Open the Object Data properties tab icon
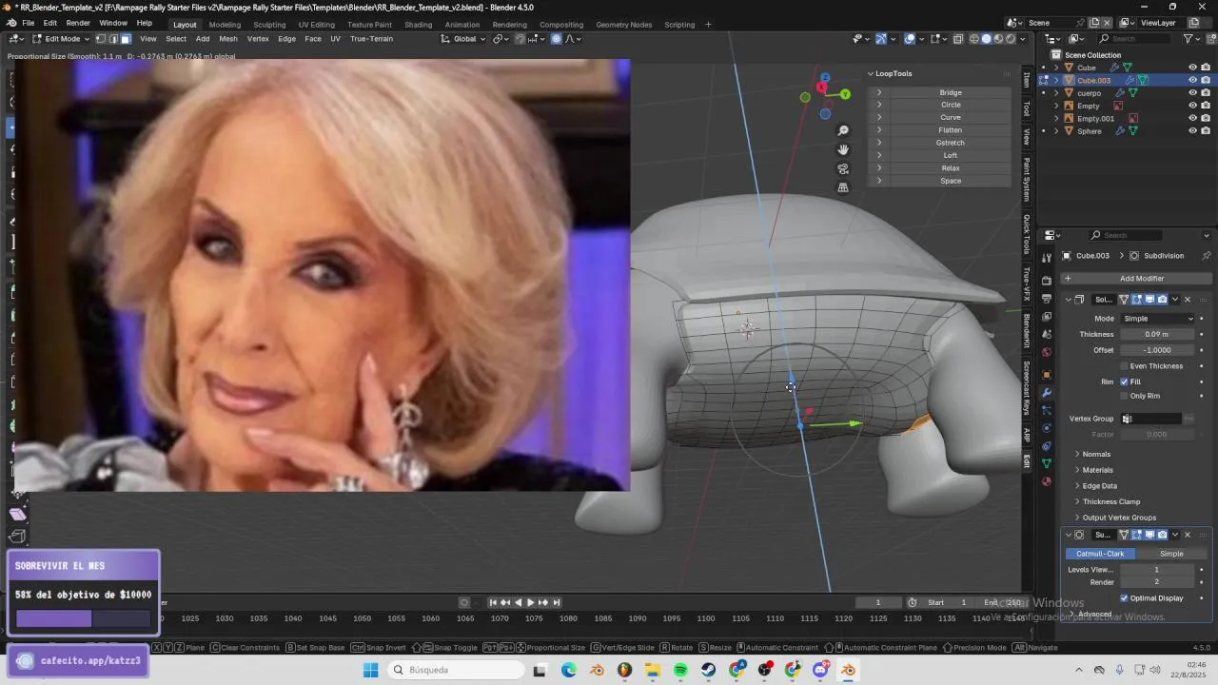 [1047, 463]
